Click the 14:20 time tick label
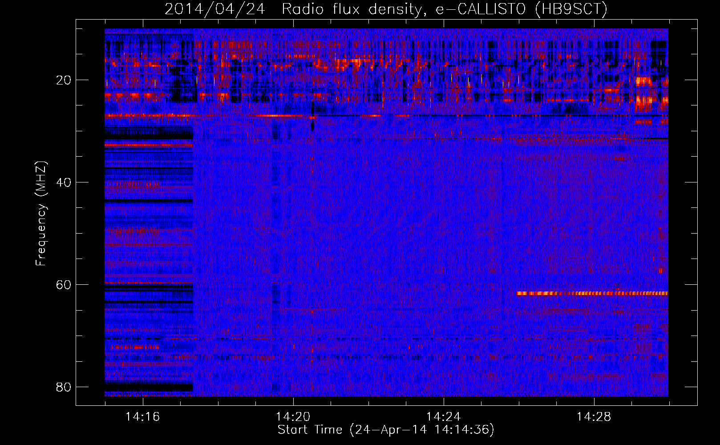This screenshot has height=445, width=720. (x=293, y=417)
